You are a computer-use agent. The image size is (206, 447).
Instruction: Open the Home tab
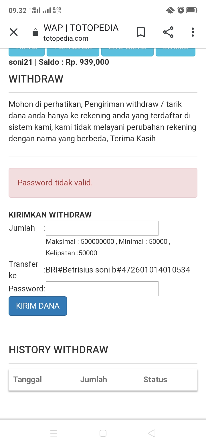pos(27,52)
